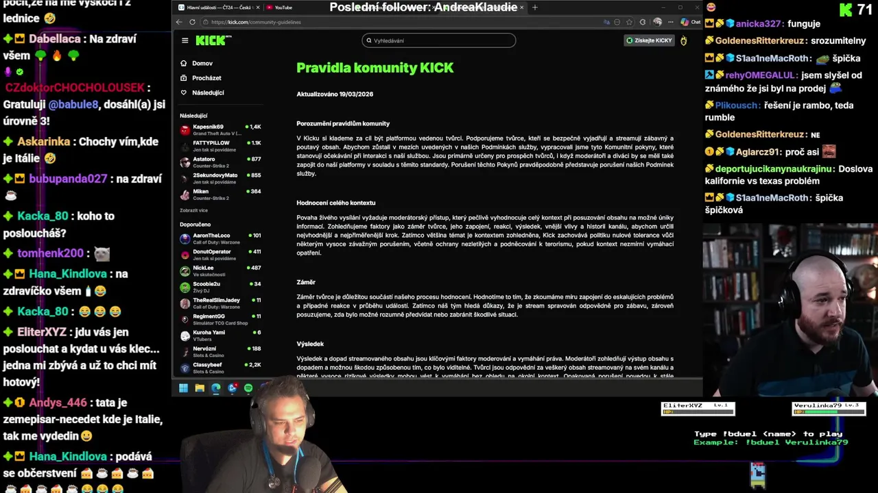The height and width of the screenshot is (493, 878).
Task: Open TheRealSlimJadey recommended channel
Action: 220,303
